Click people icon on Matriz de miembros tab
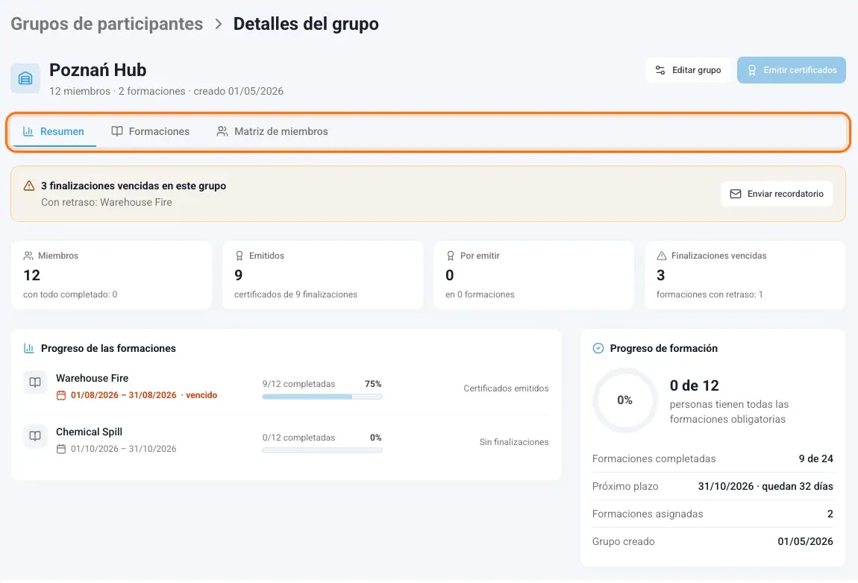The height and width of the screenshot is (583, 858). point(222,131)
